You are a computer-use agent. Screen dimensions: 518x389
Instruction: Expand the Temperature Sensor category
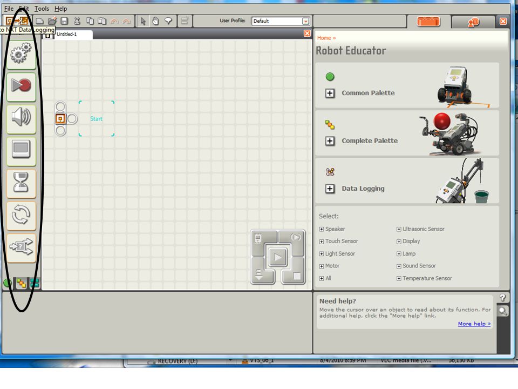coord(399,279)
